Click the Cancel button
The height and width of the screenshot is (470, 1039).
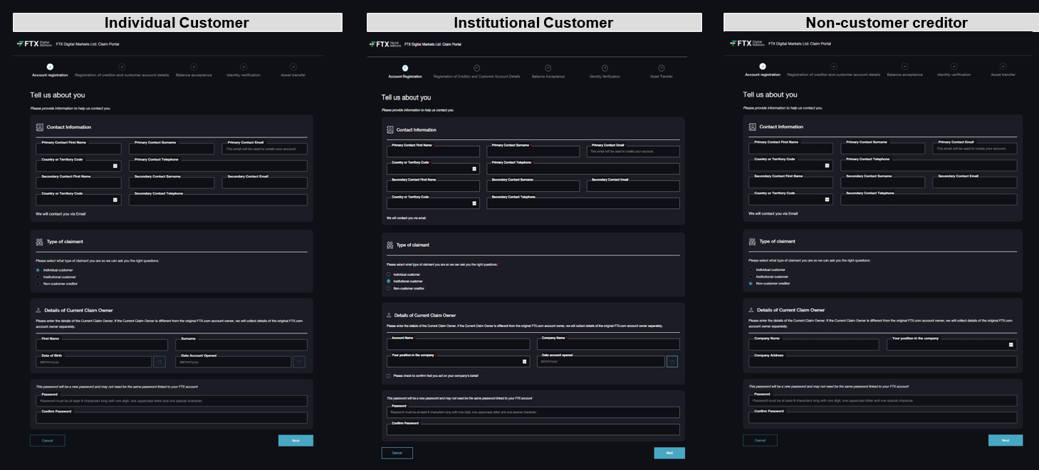point(48,440)
